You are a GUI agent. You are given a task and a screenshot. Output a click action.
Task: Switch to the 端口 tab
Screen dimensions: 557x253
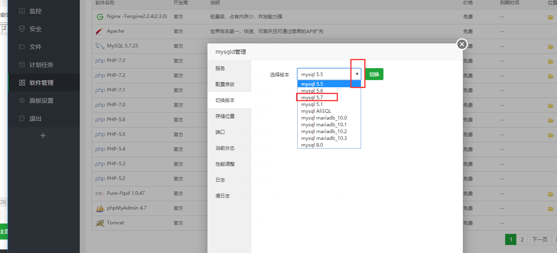(x=229, y=132)
